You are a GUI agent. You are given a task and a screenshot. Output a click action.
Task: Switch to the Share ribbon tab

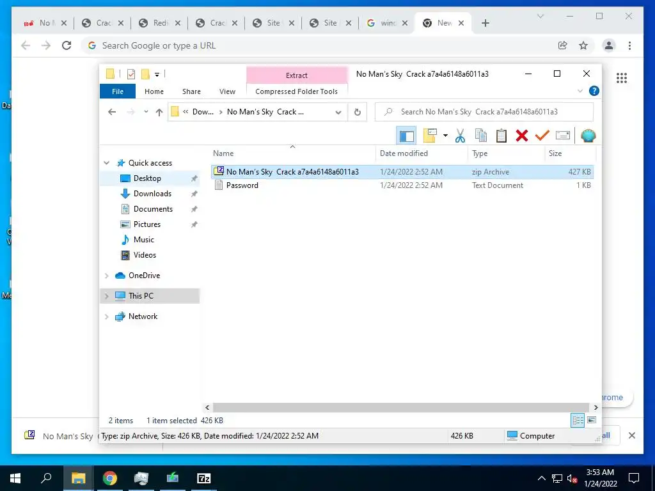click(191, 91)
